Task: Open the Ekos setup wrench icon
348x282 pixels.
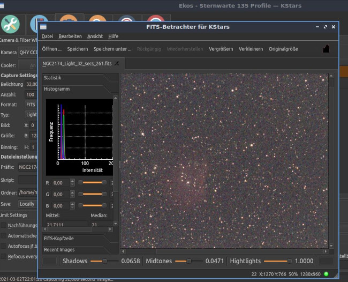Action: (x=11, y=24)
